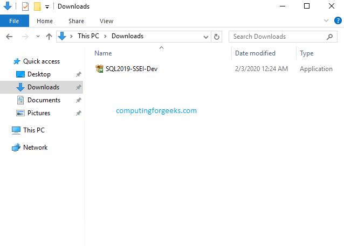This screenshot has width=344, height=246.
Task: Click the pin icon next to Downloads
Action: tap(79, 87)
